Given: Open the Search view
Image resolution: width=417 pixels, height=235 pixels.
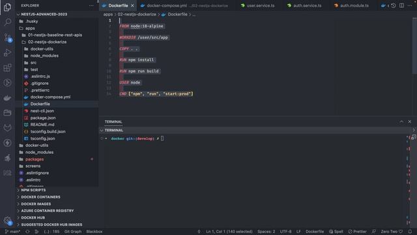Looking at the screenshot, I should pyautogui.click(x=7, y=22).
